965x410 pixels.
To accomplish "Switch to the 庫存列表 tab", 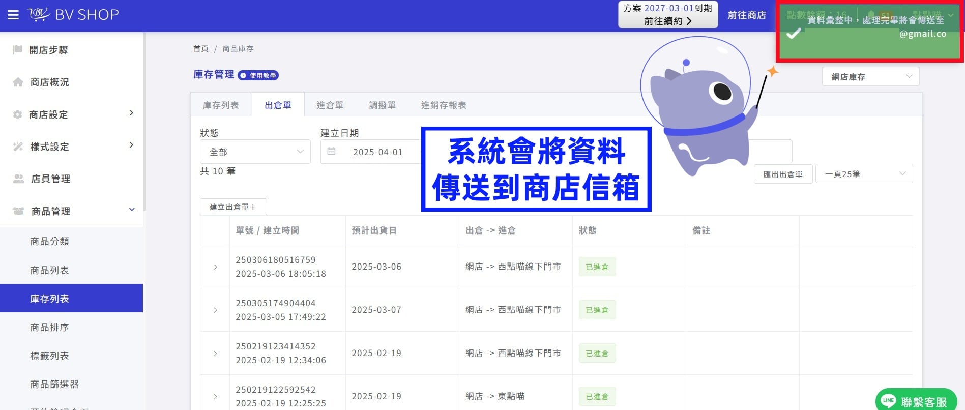I will (x=221, y=105).
